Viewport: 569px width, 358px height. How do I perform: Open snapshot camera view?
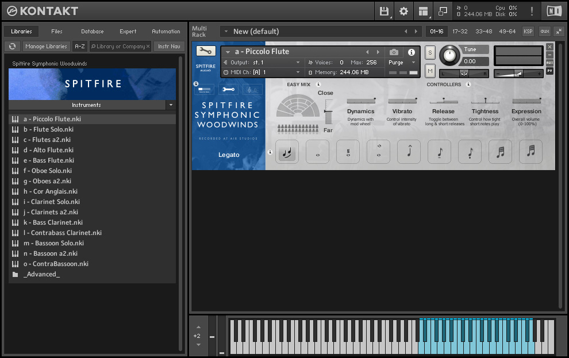[x=394, y=52]
